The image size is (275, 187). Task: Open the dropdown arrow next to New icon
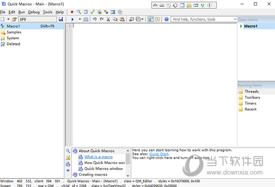point(8,19)
